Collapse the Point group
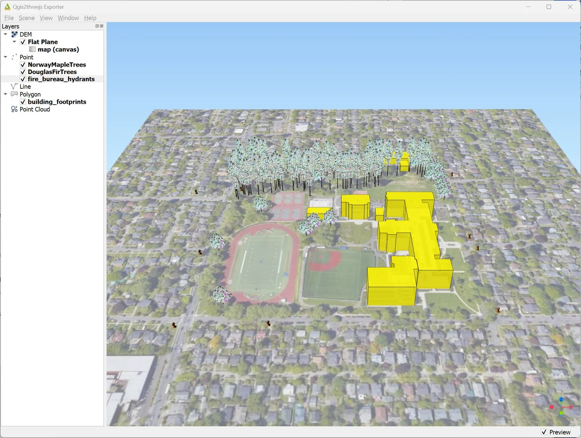 pos(5,57)
